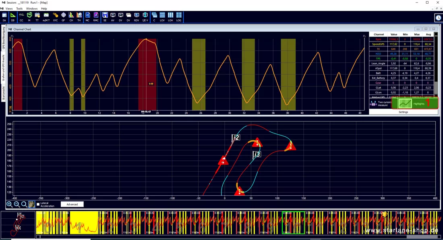Open the XYC chart tool
Screen dimensions: 443x240
(56, 17)
